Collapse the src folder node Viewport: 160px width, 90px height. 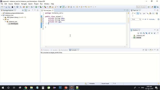point(3,19)
